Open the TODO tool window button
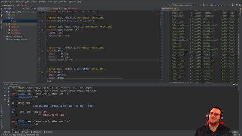Viewport: 242px width, 136px height. [25, 132]
